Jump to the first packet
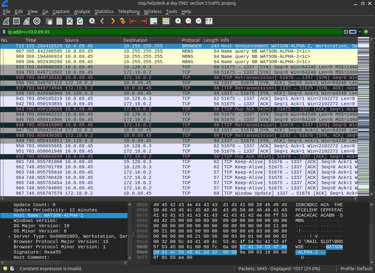375x273 pixels. pyautogui.click(x=133, y=21)
